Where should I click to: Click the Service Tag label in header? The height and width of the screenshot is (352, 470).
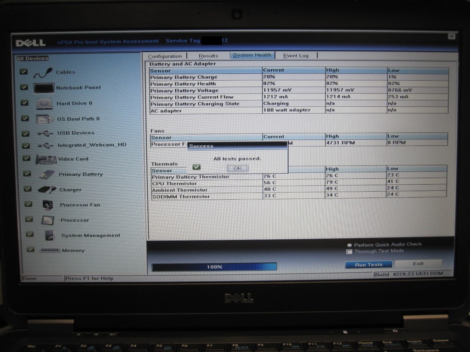coord(183,40)
